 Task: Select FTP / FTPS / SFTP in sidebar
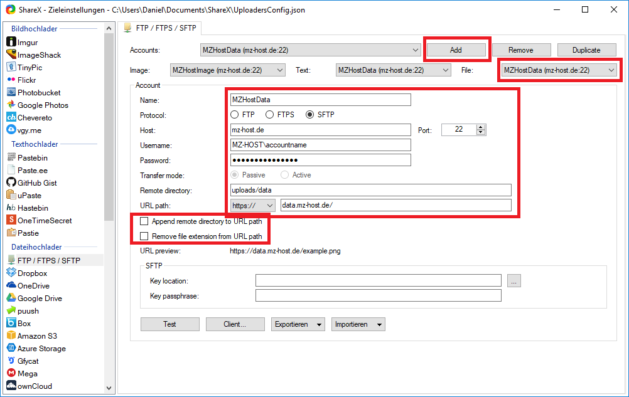[55, 260]
